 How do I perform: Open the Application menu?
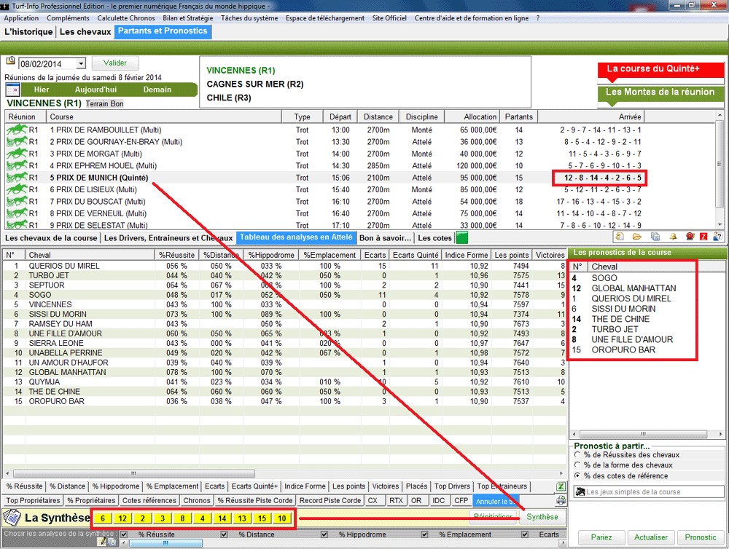(21, 18)
